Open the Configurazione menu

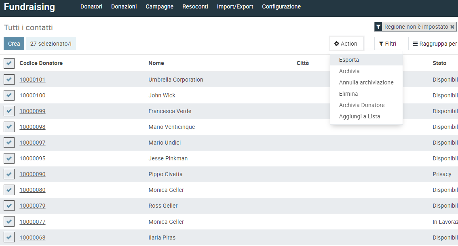281,7
